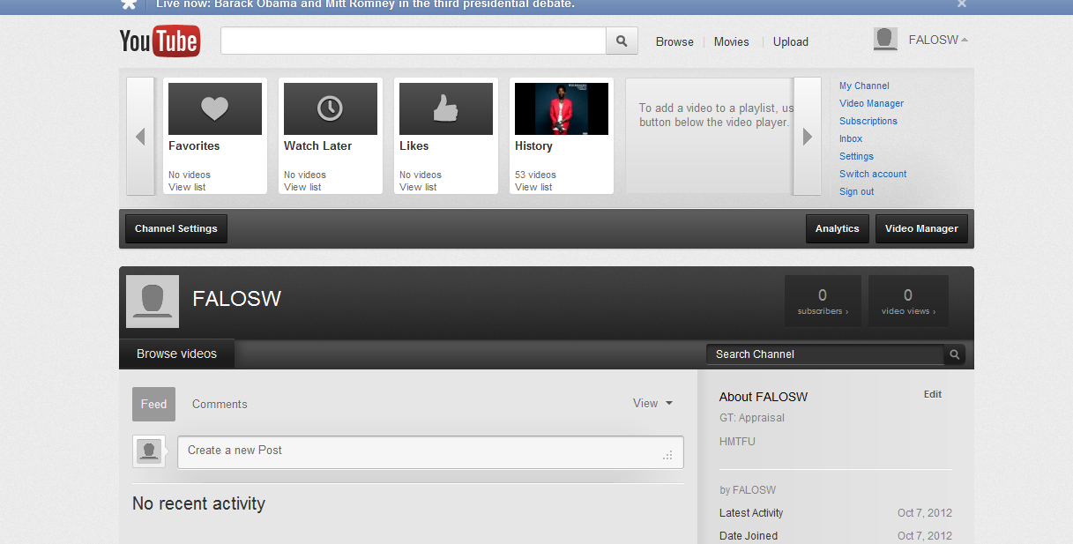Switch to the Feed tab

coord(153,404)
